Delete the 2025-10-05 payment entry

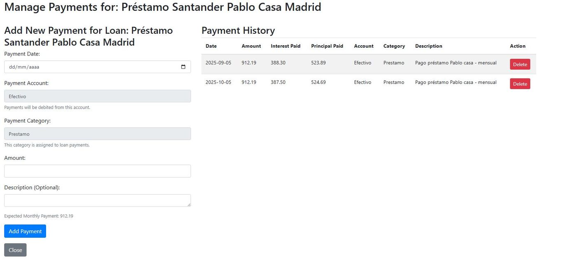520,83
